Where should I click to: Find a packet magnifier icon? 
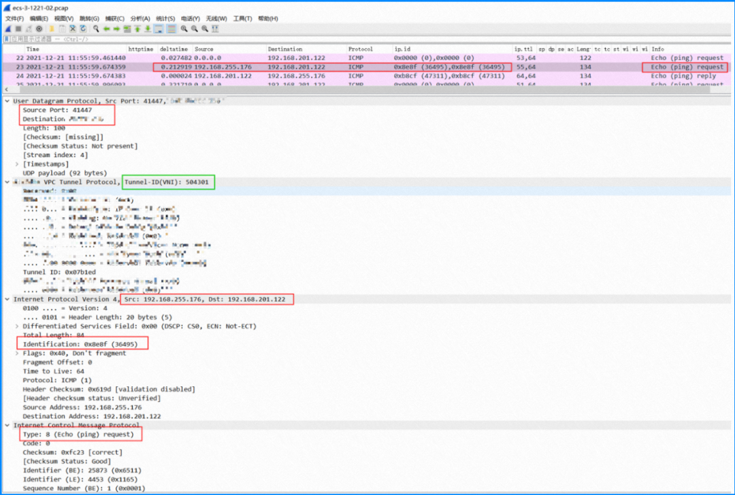coord(96,29)
